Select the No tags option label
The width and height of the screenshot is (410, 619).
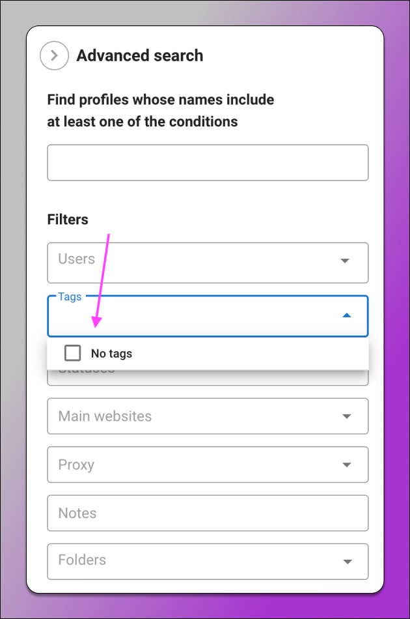tap(111, 353)
